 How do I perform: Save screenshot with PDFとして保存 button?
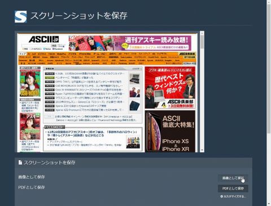point(233,188)
